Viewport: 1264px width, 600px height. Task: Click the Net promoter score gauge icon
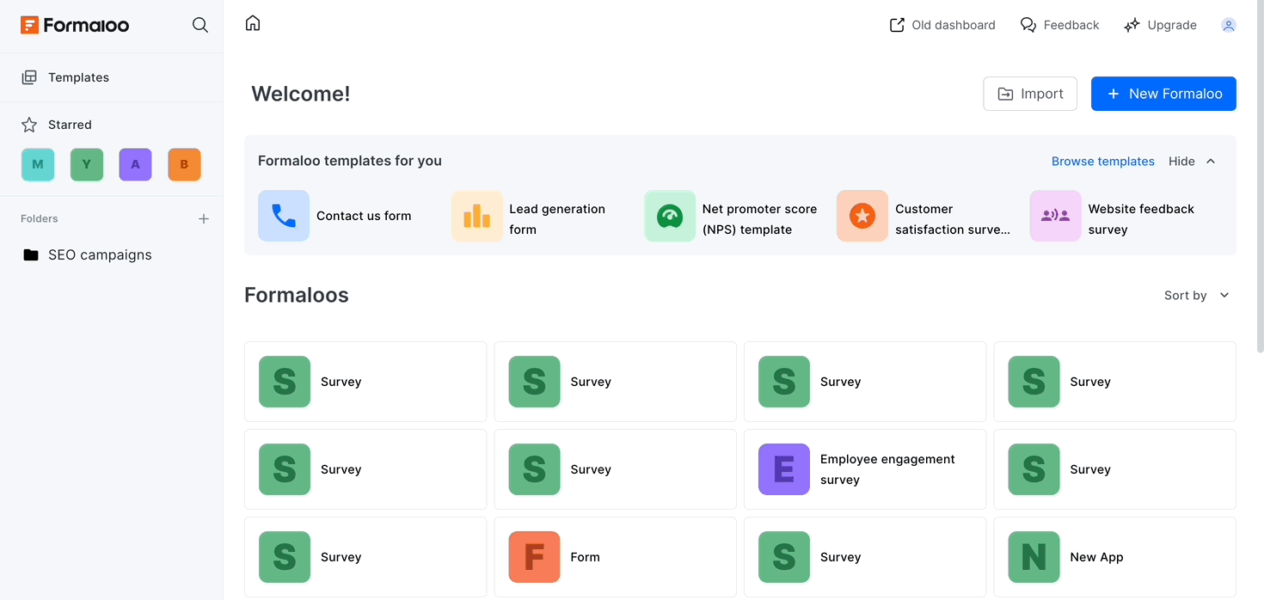pyautogui.click(x=670, y=216)
